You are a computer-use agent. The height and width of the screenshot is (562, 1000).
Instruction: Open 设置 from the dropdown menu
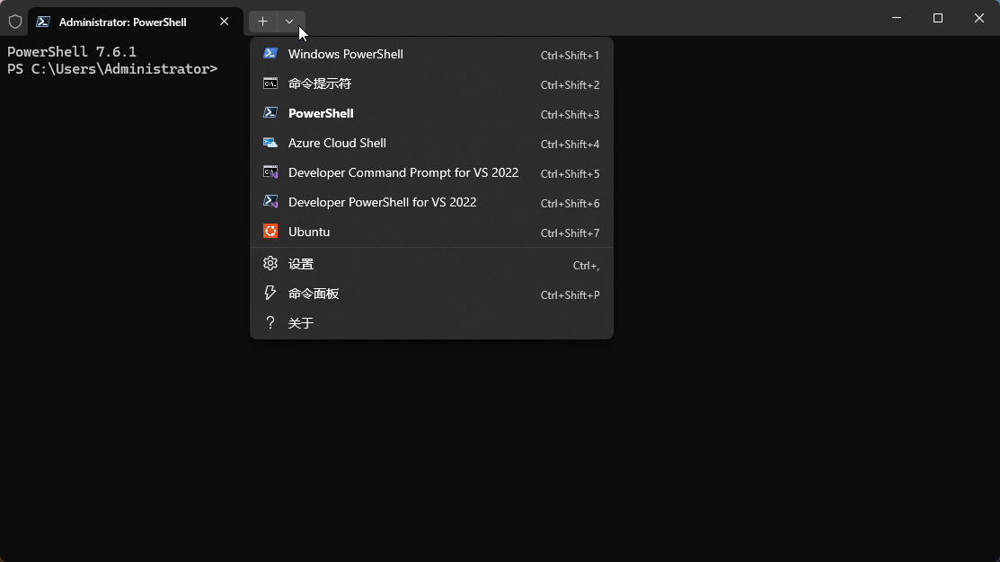pos(432,264)
